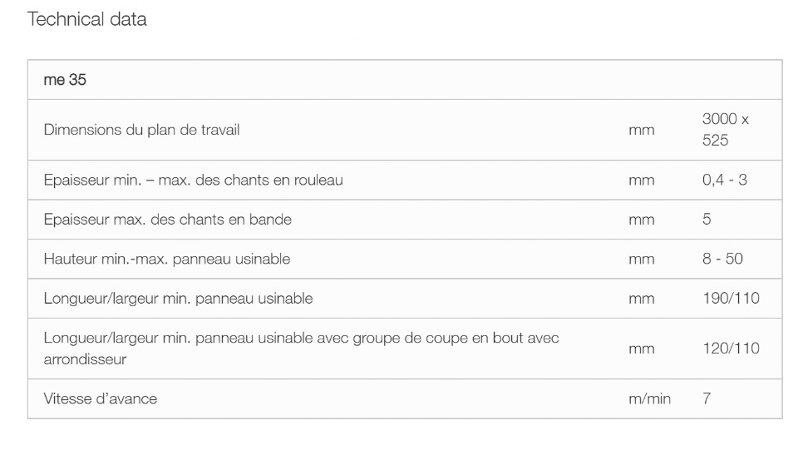Click the 3000 x 525 value
808x455 pixels.
pos(725,130)
